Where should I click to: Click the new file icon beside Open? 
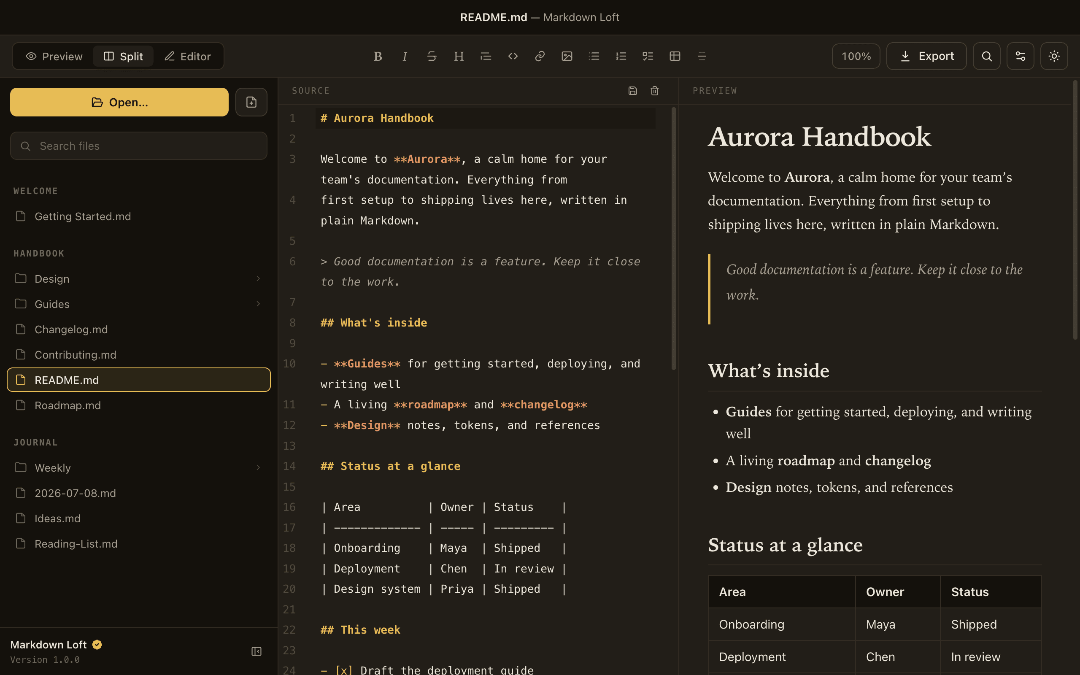click(251, 102)
